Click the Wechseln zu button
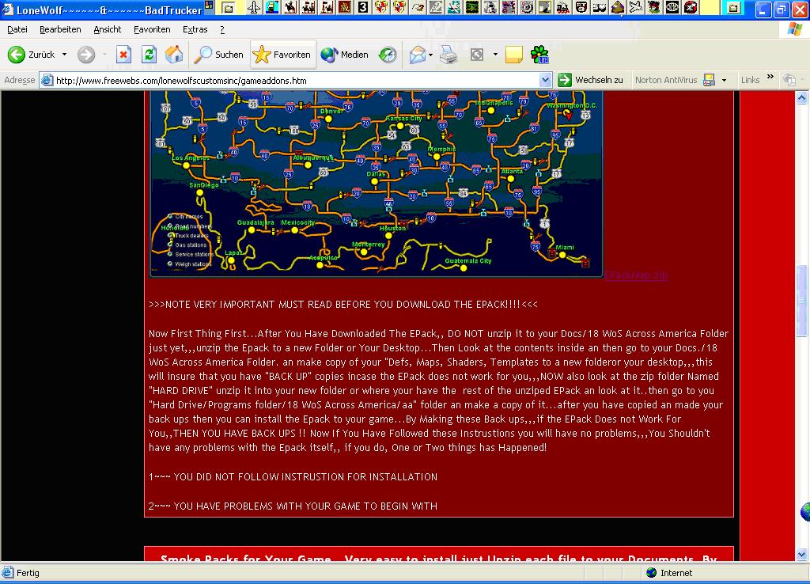 [x=590, y=80]
